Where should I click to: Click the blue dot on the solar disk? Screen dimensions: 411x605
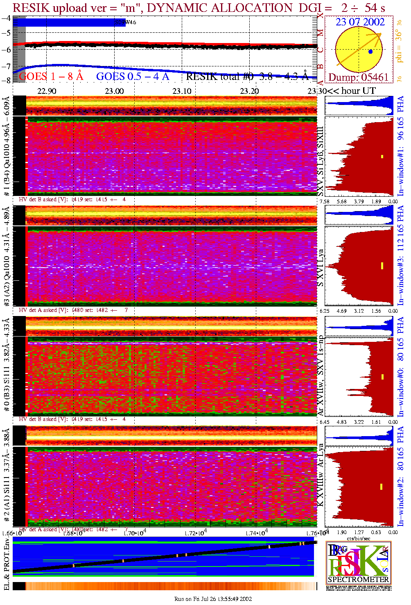pyautogui.click(x=370, y=52)
